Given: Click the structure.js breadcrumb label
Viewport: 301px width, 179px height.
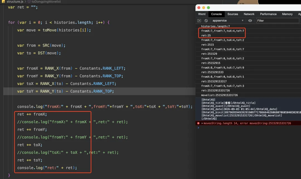Looking at the screenshot, I should [x=15, y=2].
